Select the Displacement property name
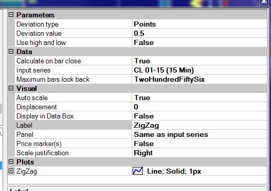 [x=36, y=107]
